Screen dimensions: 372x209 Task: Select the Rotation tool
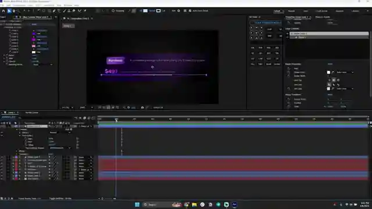tap(39, 11)
